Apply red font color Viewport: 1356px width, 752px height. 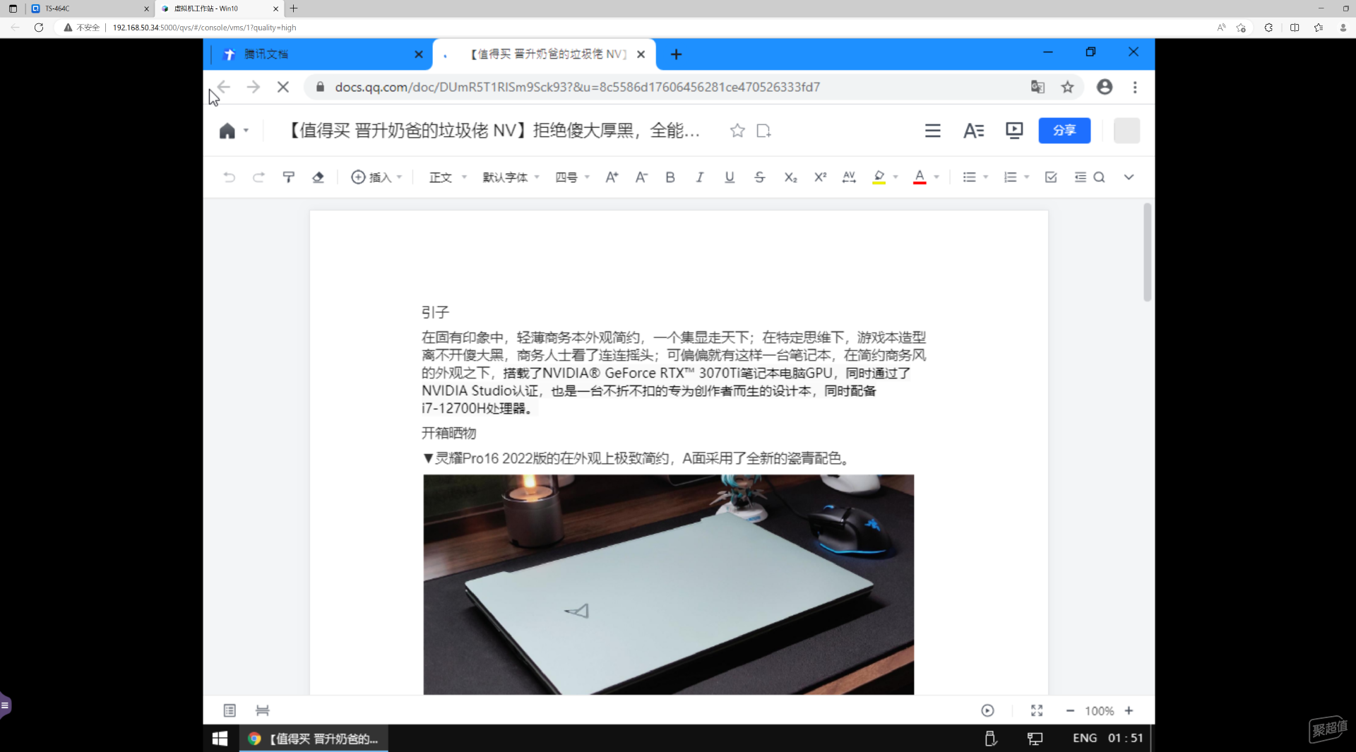920,177
